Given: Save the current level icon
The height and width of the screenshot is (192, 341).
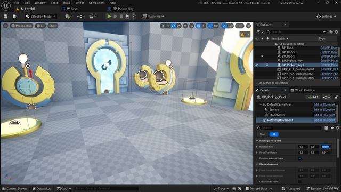Looking at the screenshot, I should 6,17.
